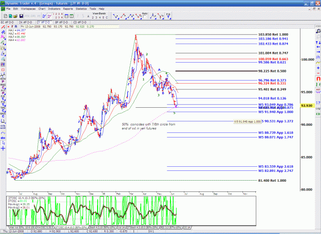This screenshot has height=234, width=321.
Task: Click the W5 83.559 App 2.618 label
Action: pyautogui.click(x=276, y=167)
